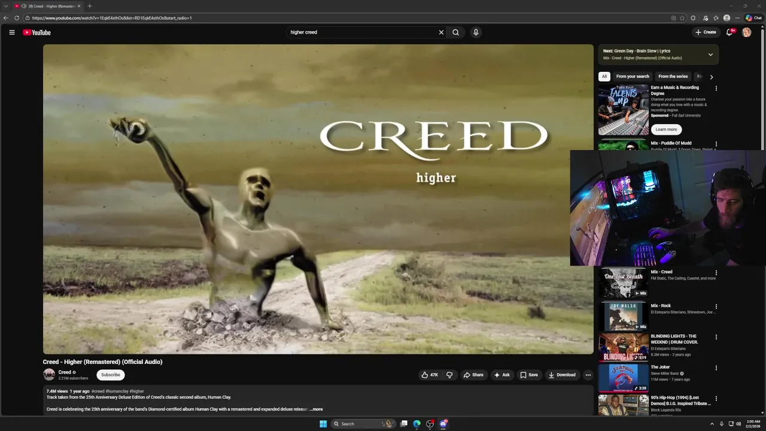Viewport: 766px width, 431px height.
Task: Open options for Blinding Lights drum cover
Action: 716,337
